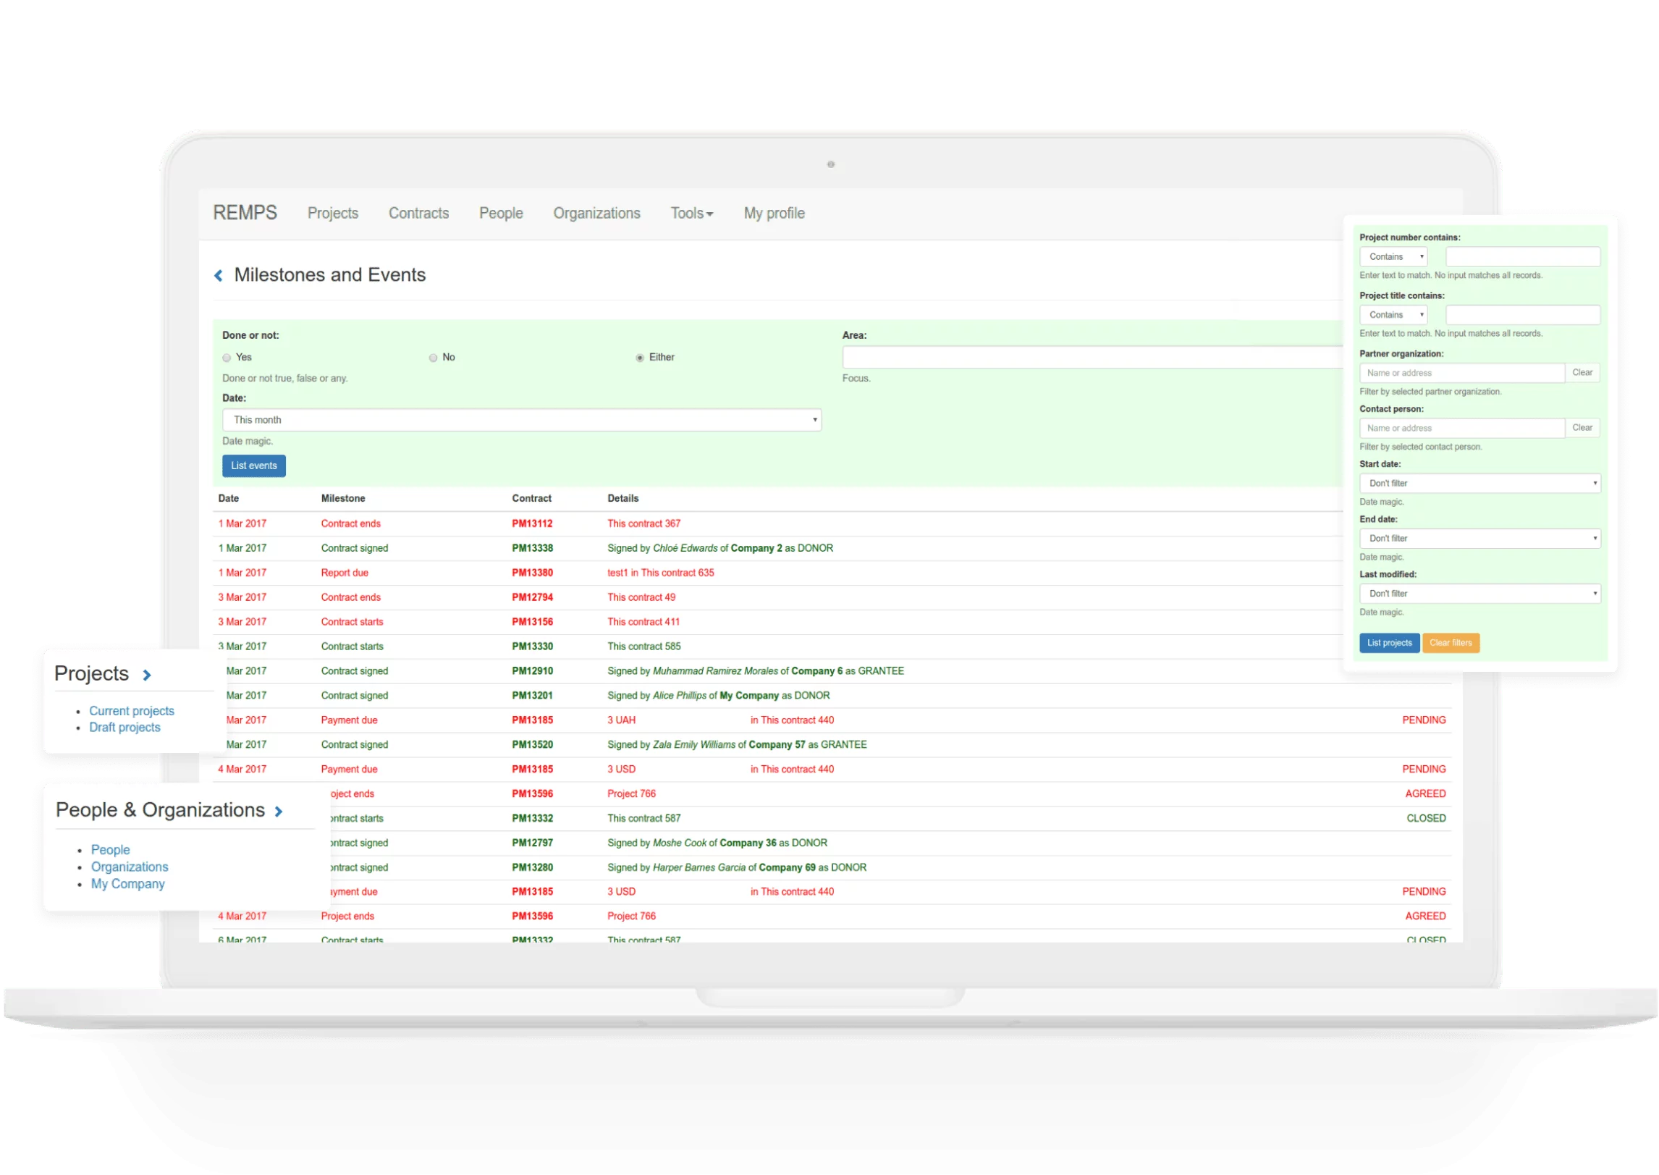Image resolution: width=1659 pixels, height=1175 pixels.
Task: Click the Clear filters button
Action: [1452, 641]
